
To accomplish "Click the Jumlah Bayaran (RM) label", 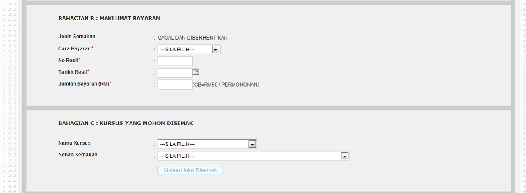I will coord(85,84).
